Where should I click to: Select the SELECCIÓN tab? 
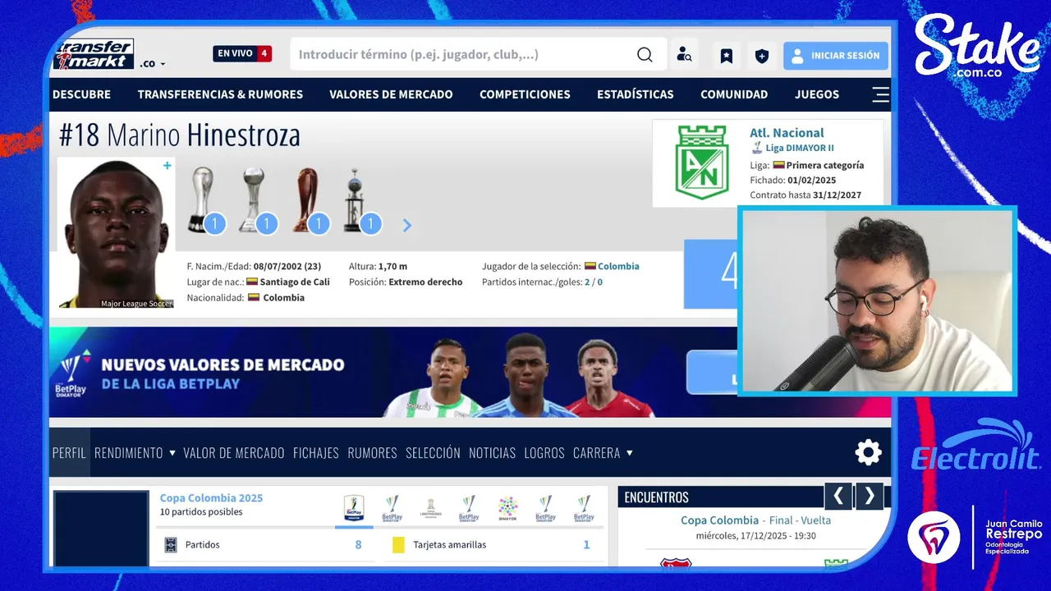[433, 452]
